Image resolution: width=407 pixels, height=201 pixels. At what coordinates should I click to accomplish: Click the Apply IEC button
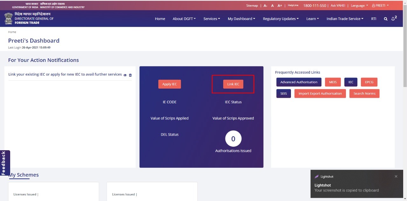pyautogui.click(x=169, y=84)
